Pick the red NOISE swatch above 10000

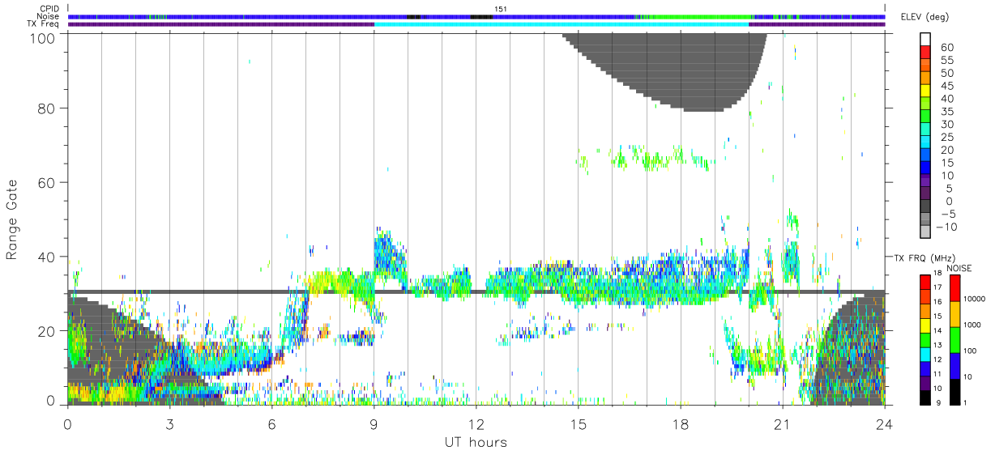pos(954,287)
